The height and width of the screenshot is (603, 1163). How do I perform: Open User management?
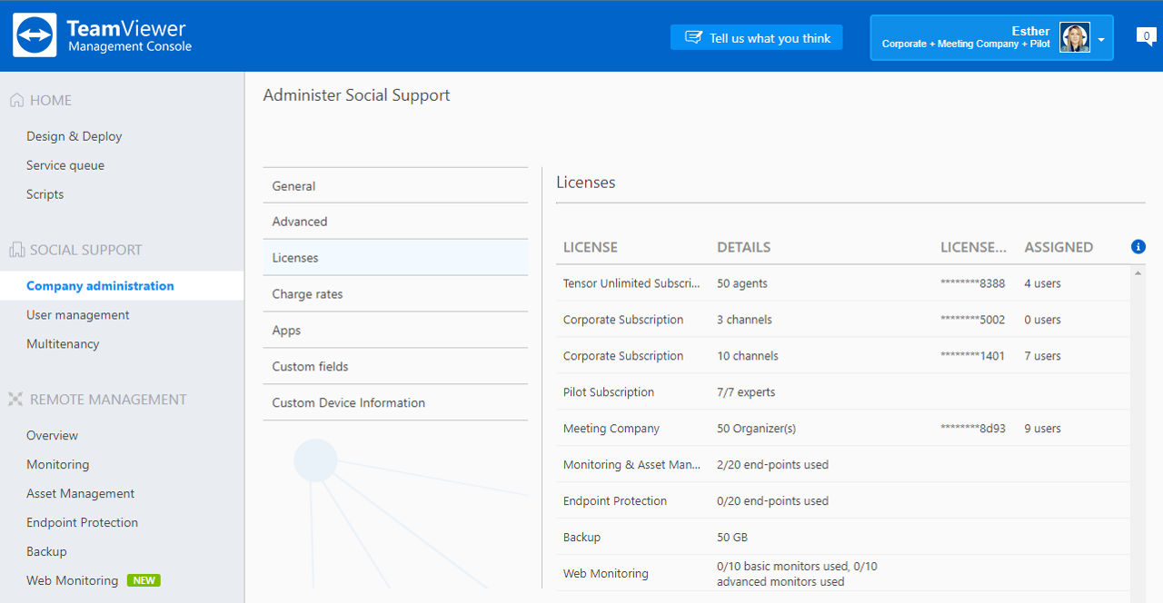77,315
